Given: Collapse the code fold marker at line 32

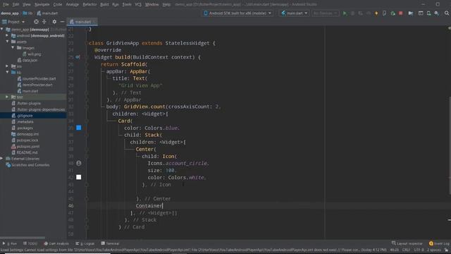Looking at the screenshot, I should [x=87, y=107].
